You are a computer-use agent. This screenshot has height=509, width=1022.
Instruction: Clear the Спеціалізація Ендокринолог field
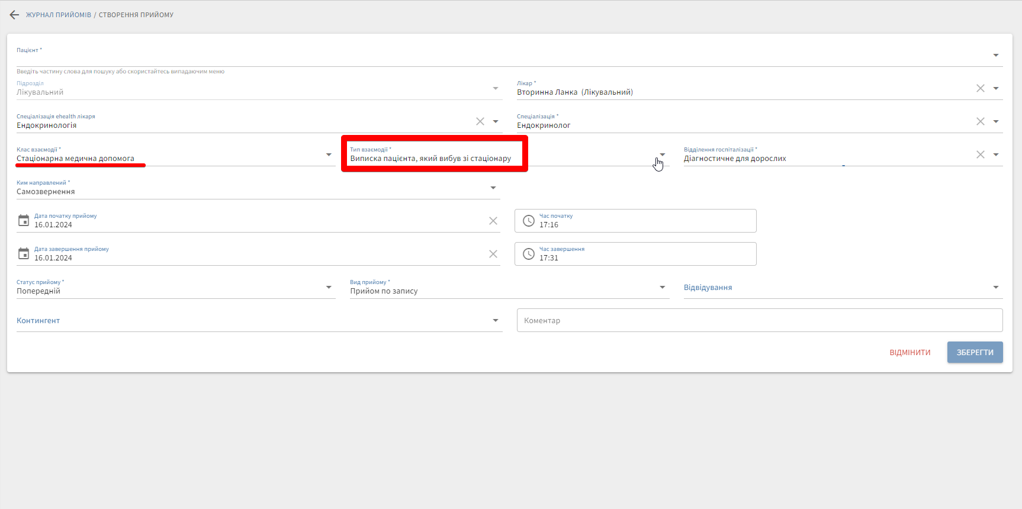click(x=981, y=121)
